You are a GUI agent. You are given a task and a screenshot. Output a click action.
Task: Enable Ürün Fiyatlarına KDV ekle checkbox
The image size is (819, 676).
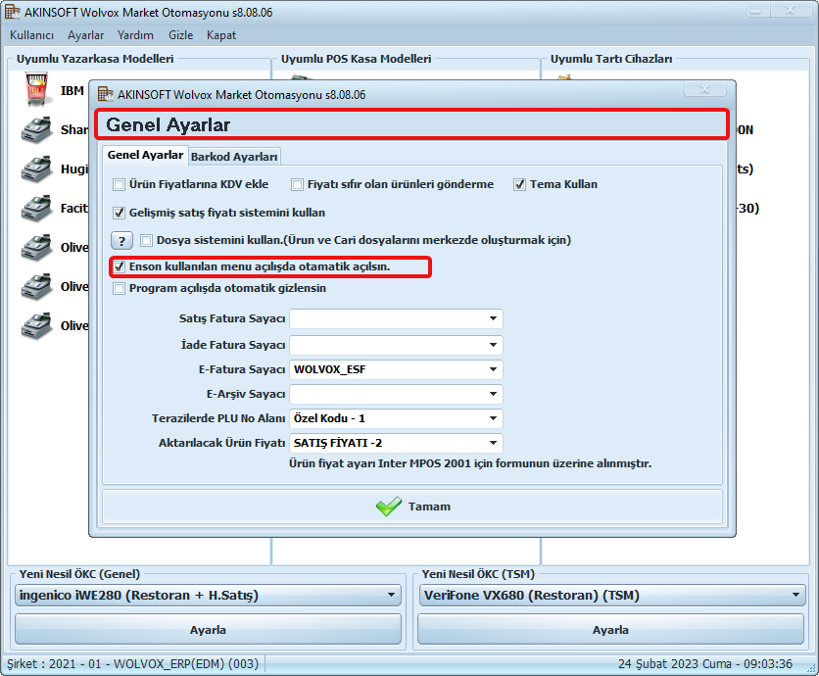120,184
